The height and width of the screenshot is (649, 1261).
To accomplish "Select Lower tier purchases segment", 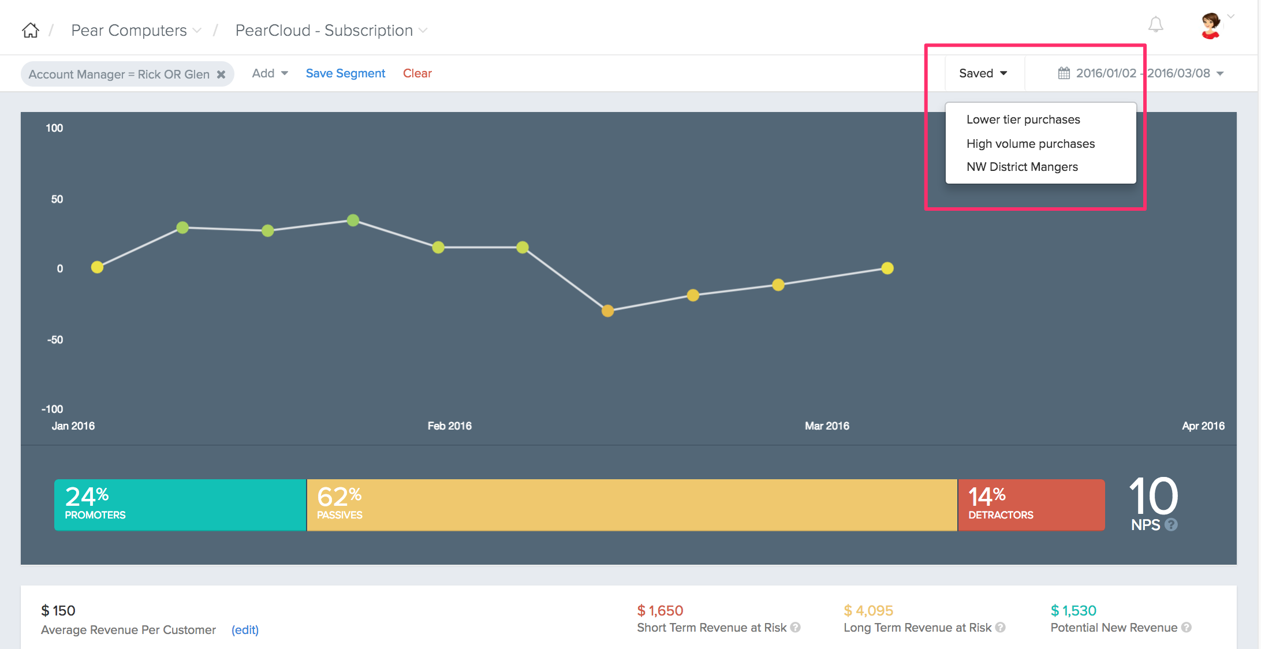I will pyautogui.click(x=1023, y=120).
